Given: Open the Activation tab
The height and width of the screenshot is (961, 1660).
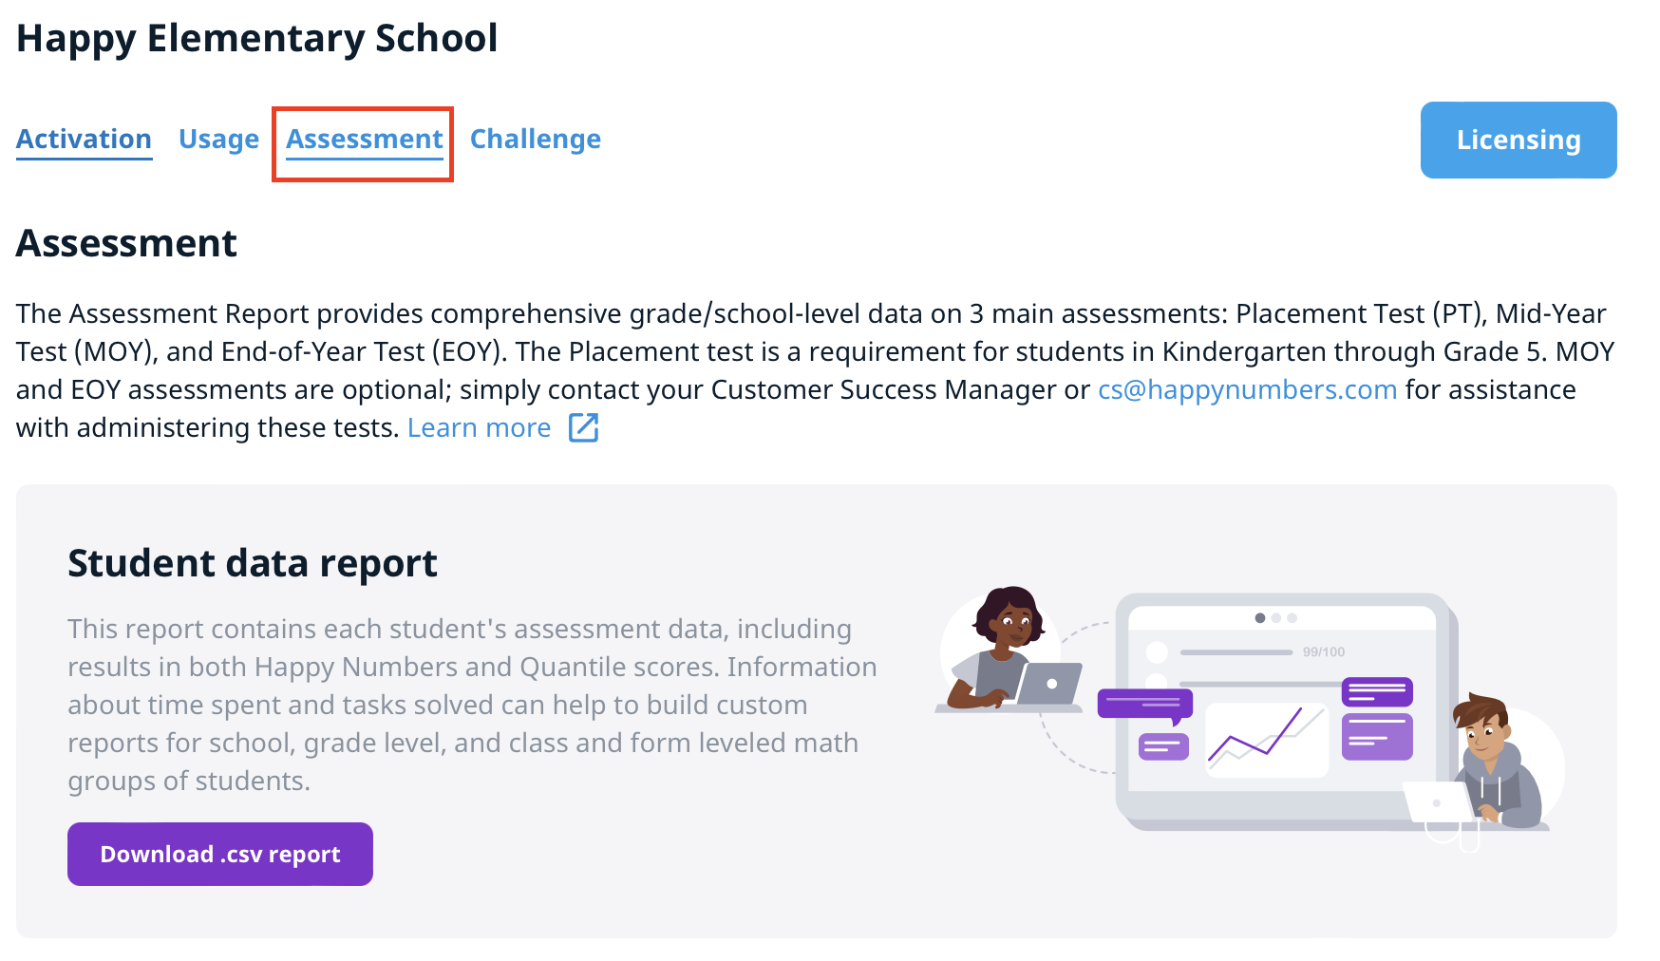Looking at the screenshot, I should (84, 140).
